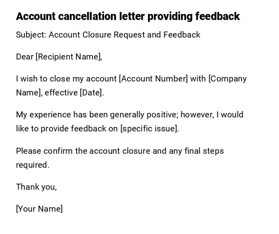Viewport: 279px width, 234px height.
Task: Click the "Thank you," closing line
Action: point(36,187)
